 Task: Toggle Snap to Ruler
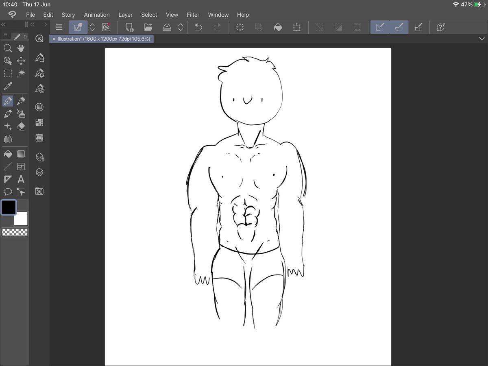(x=380, y=27)
